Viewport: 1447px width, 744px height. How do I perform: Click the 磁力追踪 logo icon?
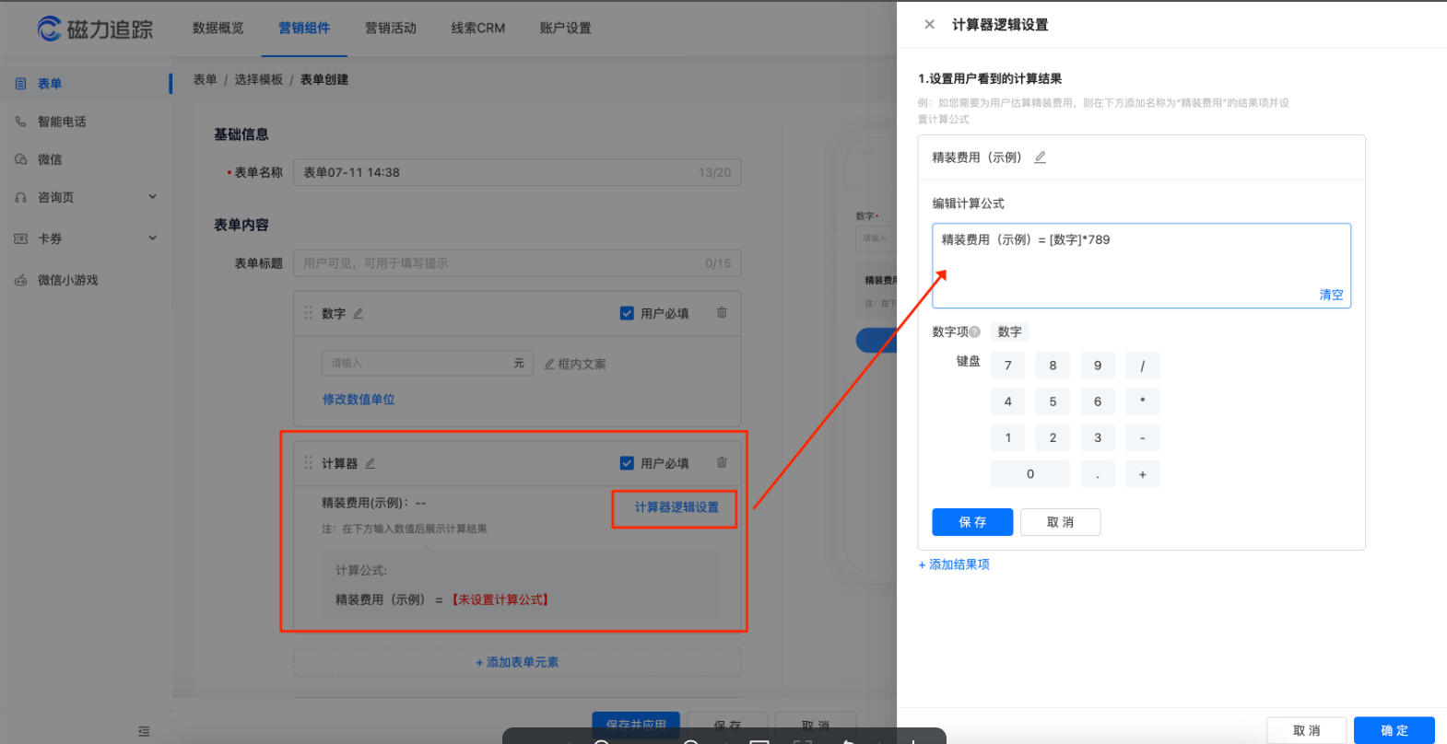(x=50, y=29)
